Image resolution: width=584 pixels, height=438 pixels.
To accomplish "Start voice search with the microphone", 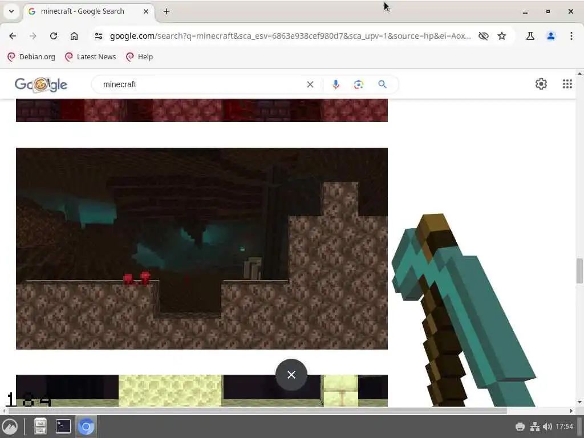I will coord(335,84).
